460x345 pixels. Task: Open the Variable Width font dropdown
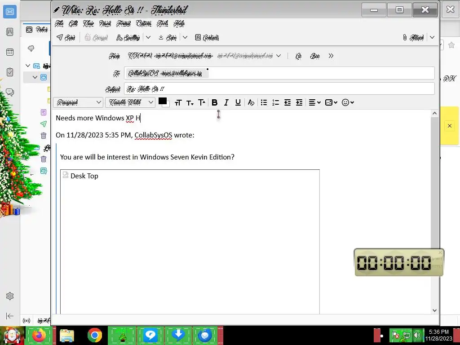(130, 102)
